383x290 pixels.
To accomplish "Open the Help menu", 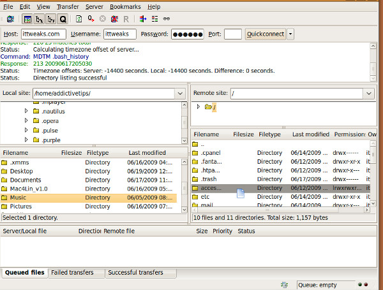I will point(154,7).
